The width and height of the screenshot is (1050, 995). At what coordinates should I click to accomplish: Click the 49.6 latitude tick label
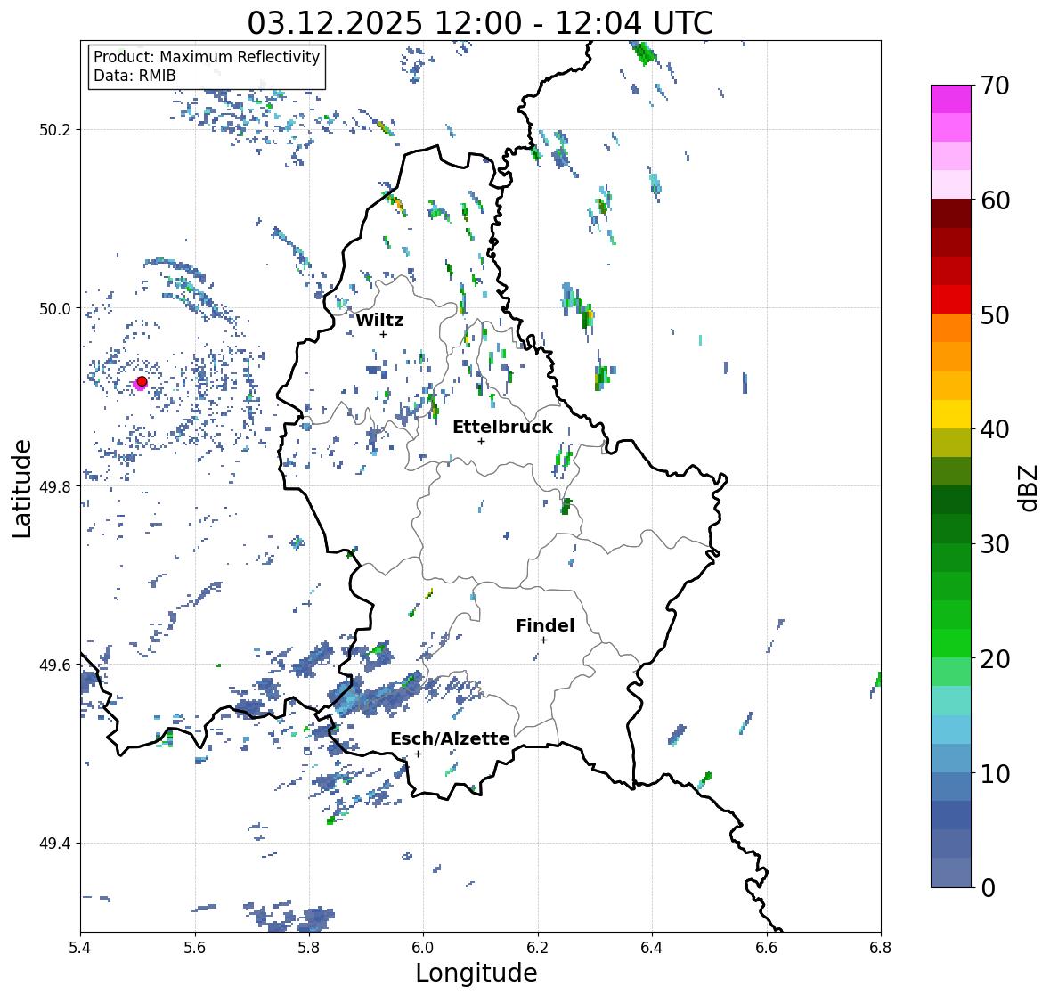point(55,665)
